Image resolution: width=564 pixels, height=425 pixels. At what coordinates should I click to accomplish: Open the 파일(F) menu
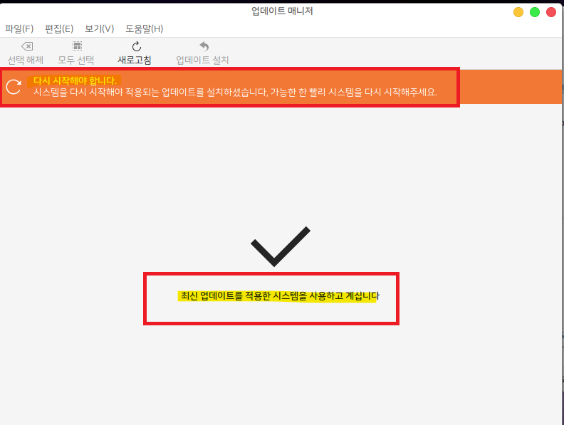(x=19, y=28)
